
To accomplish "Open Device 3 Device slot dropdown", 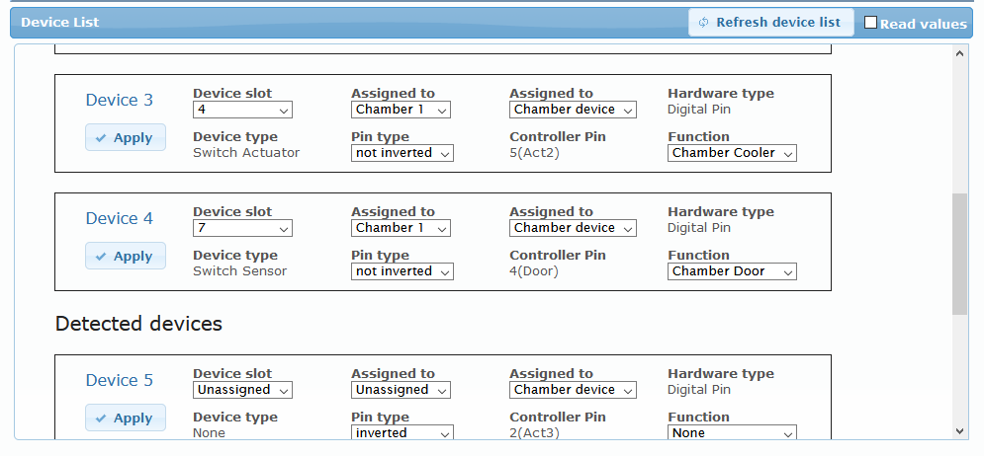I will (242, 110).
